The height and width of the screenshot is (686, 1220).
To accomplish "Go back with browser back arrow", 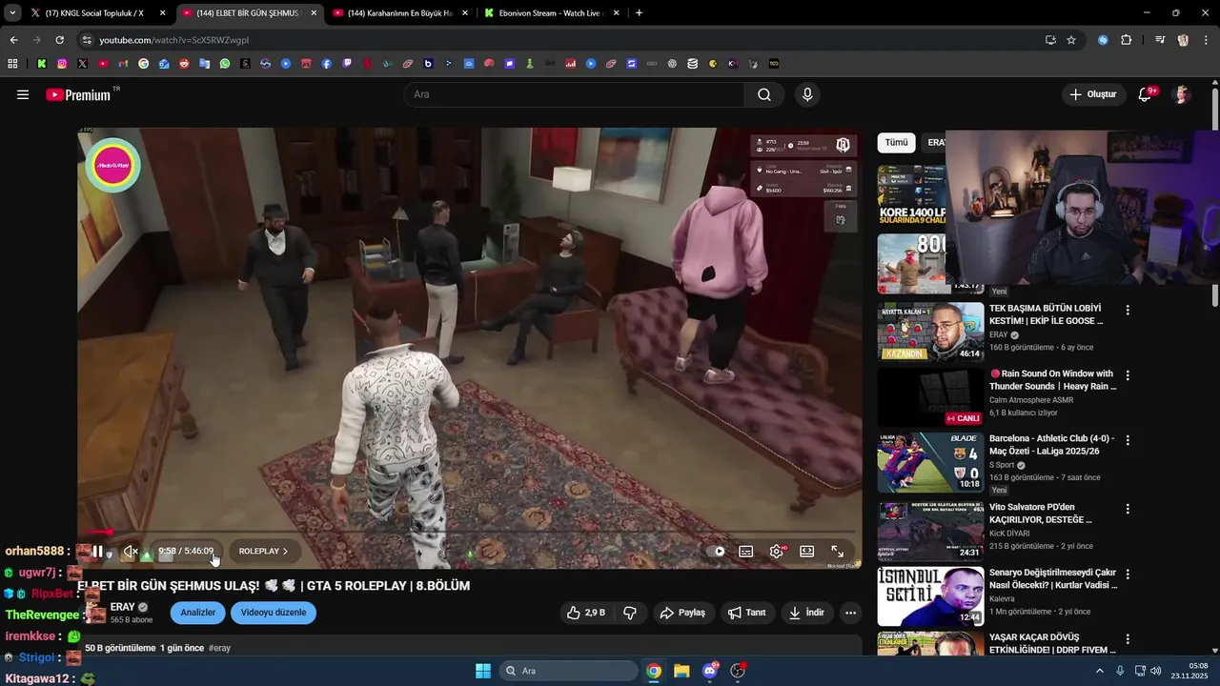I will [13, 40].
